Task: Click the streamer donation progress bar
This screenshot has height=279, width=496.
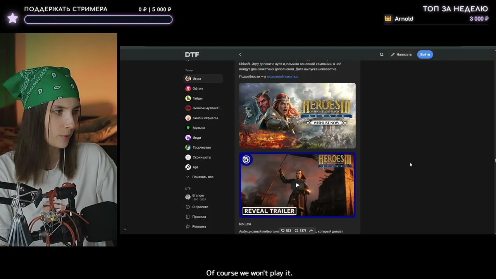Action: (x=98, y=19)
